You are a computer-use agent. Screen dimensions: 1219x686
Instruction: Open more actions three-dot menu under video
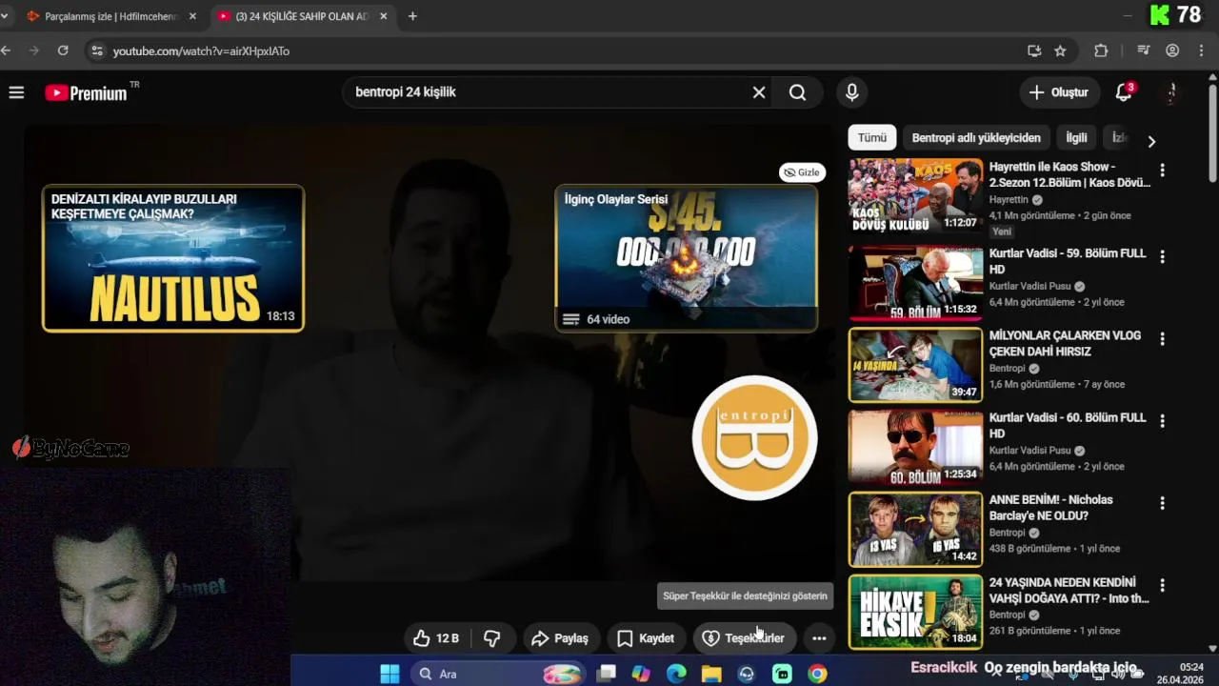(819, 638)
